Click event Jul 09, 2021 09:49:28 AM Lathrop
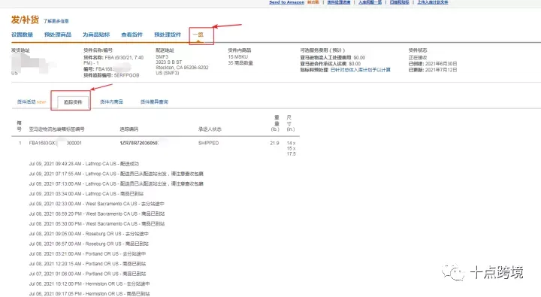Screen dimensions: 541x297 [84, 164]
